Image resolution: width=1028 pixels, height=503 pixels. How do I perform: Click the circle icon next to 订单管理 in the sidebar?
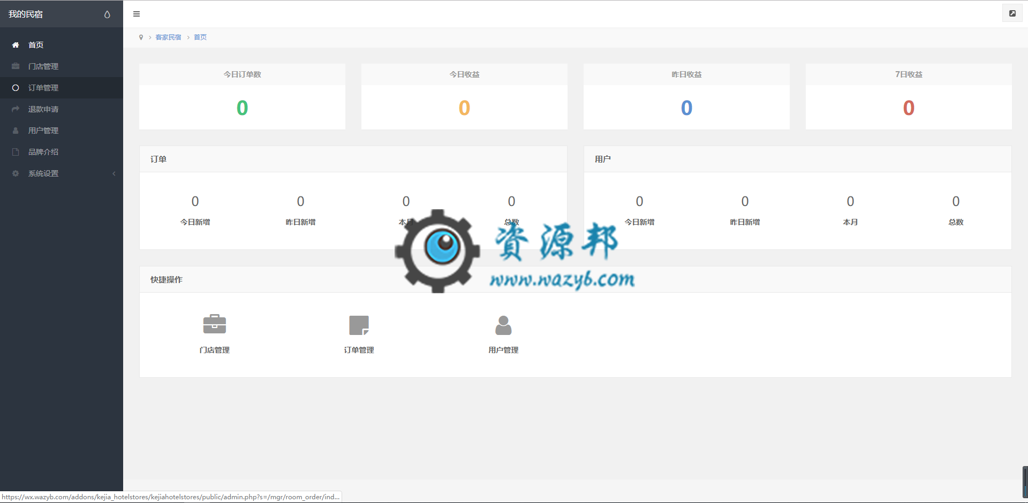tap(16, 88)
